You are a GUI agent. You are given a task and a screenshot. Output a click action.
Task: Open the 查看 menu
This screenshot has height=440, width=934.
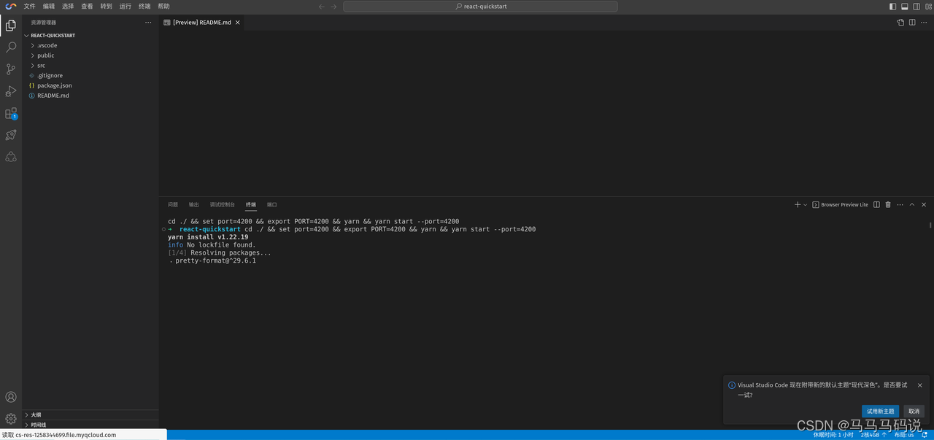pyautogui.click(x=87, y=7)
